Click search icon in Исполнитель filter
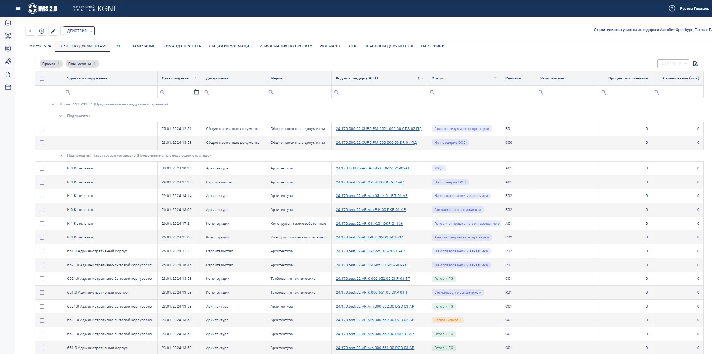Screen dimensions: 712x354 (541, 92)
